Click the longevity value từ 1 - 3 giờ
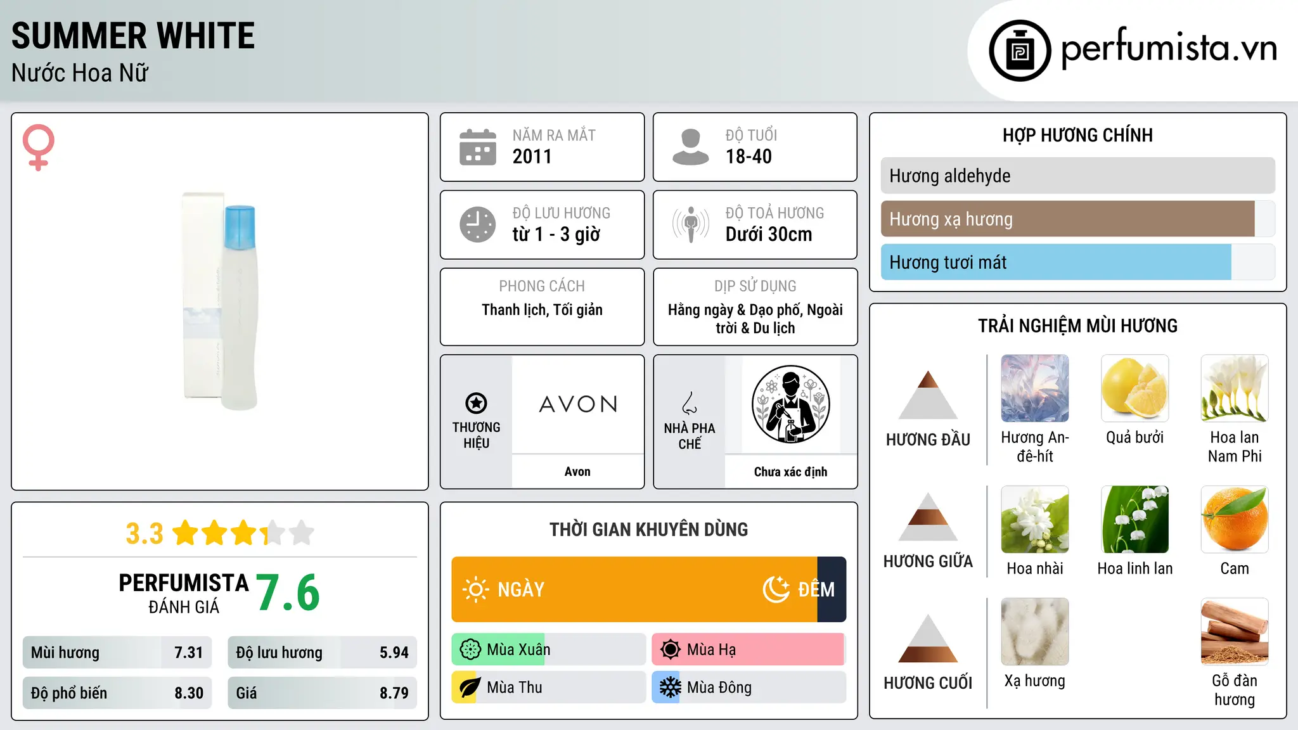Image resolution: width=1298 pixels, height=730 pixels. click(556, 234)
